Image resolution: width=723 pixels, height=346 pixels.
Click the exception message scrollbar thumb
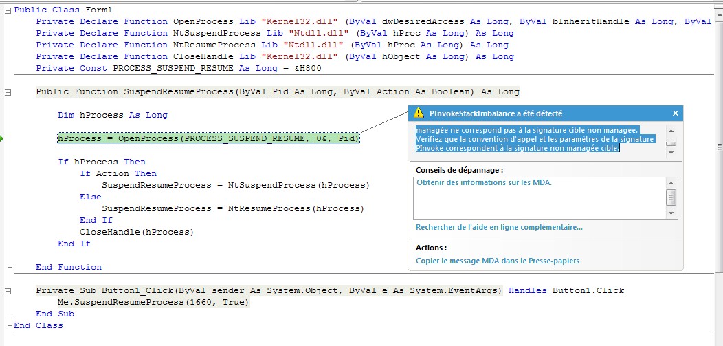[x=671, y=144]
